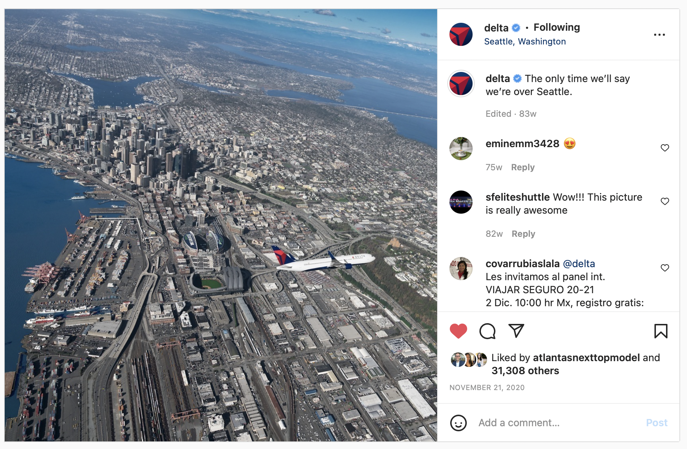Open the @delta mention link
The image size is (687, 449).
(x=579, y=264)
